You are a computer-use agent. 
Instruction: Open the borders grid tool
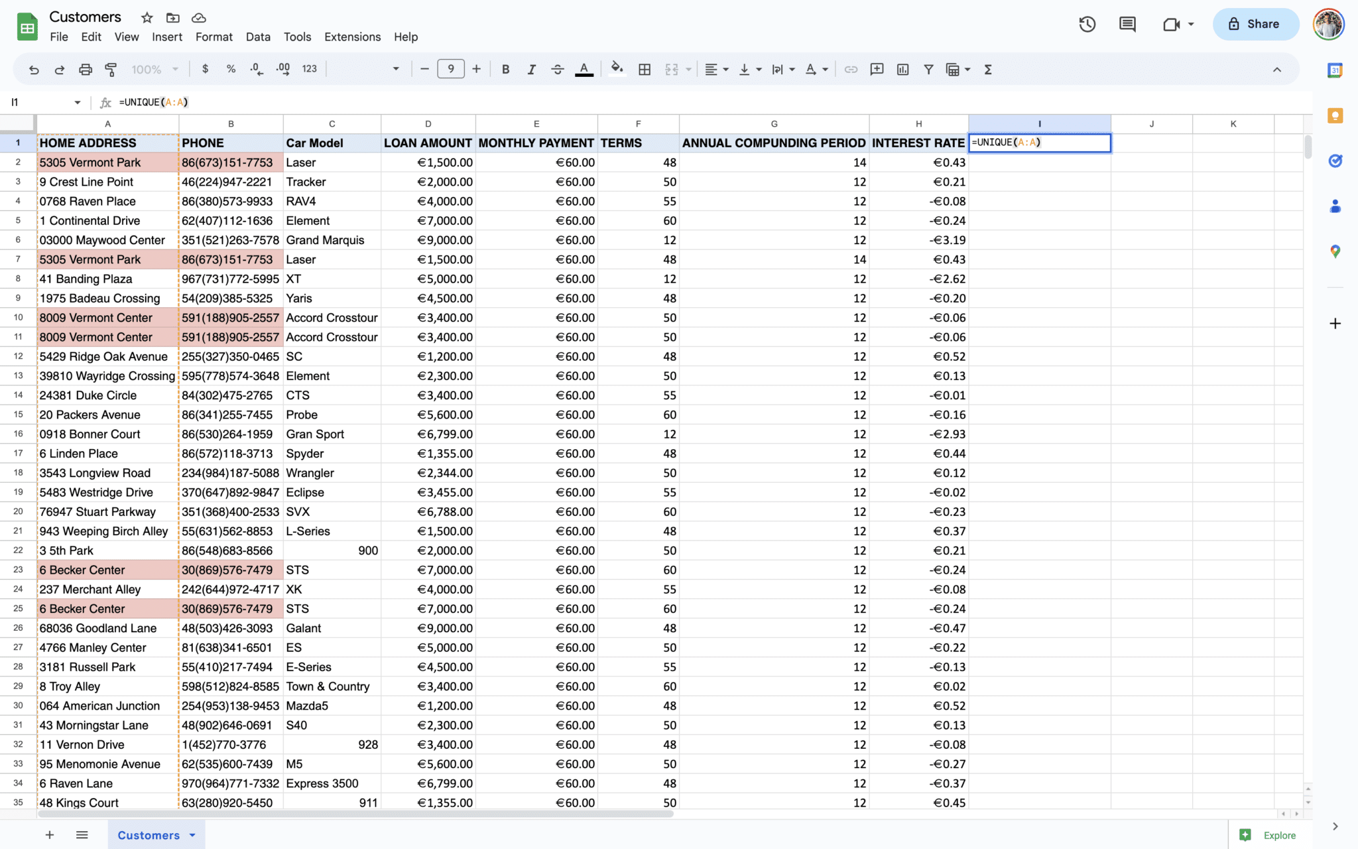[644, 69]
